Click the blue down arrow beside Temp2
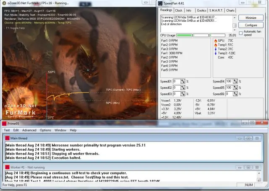This screenshot has width=269, height=191. (216, 49)
